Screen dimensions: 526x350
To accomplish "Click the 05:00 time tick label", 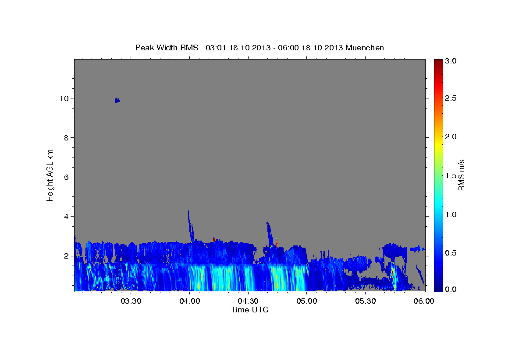I will pyautogui.click(x=307, y=301).
